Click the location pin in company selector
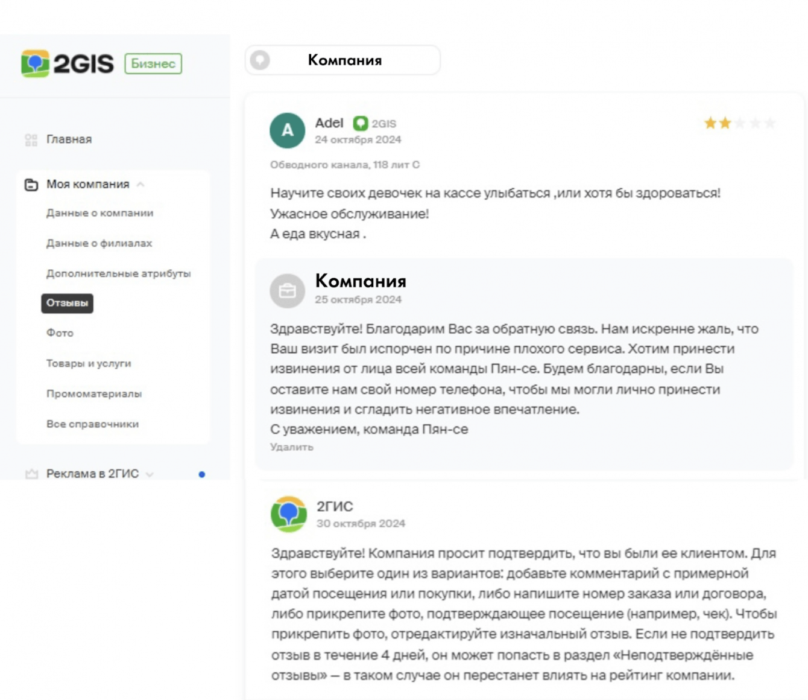The height and width of the screenshot is (700, 808). [x=260, y=60]
